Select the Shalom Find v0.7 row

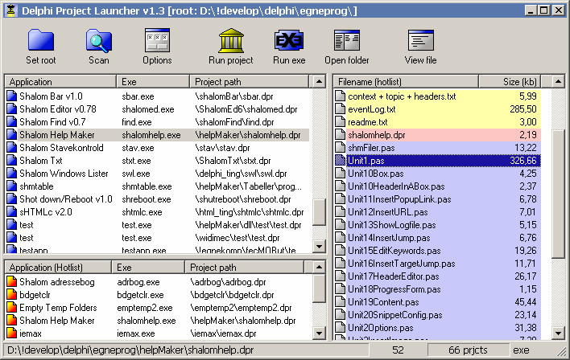158,122
